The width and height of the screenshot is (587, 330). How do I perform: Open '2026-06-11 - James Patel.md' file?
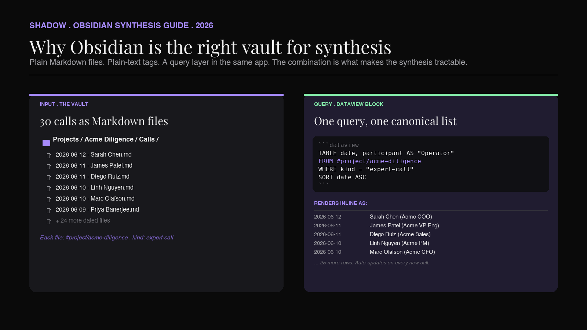pos(94,166)
